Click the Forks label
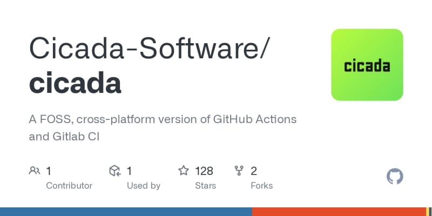The height and width of the screenshot is (216, 432). [262, 185]
